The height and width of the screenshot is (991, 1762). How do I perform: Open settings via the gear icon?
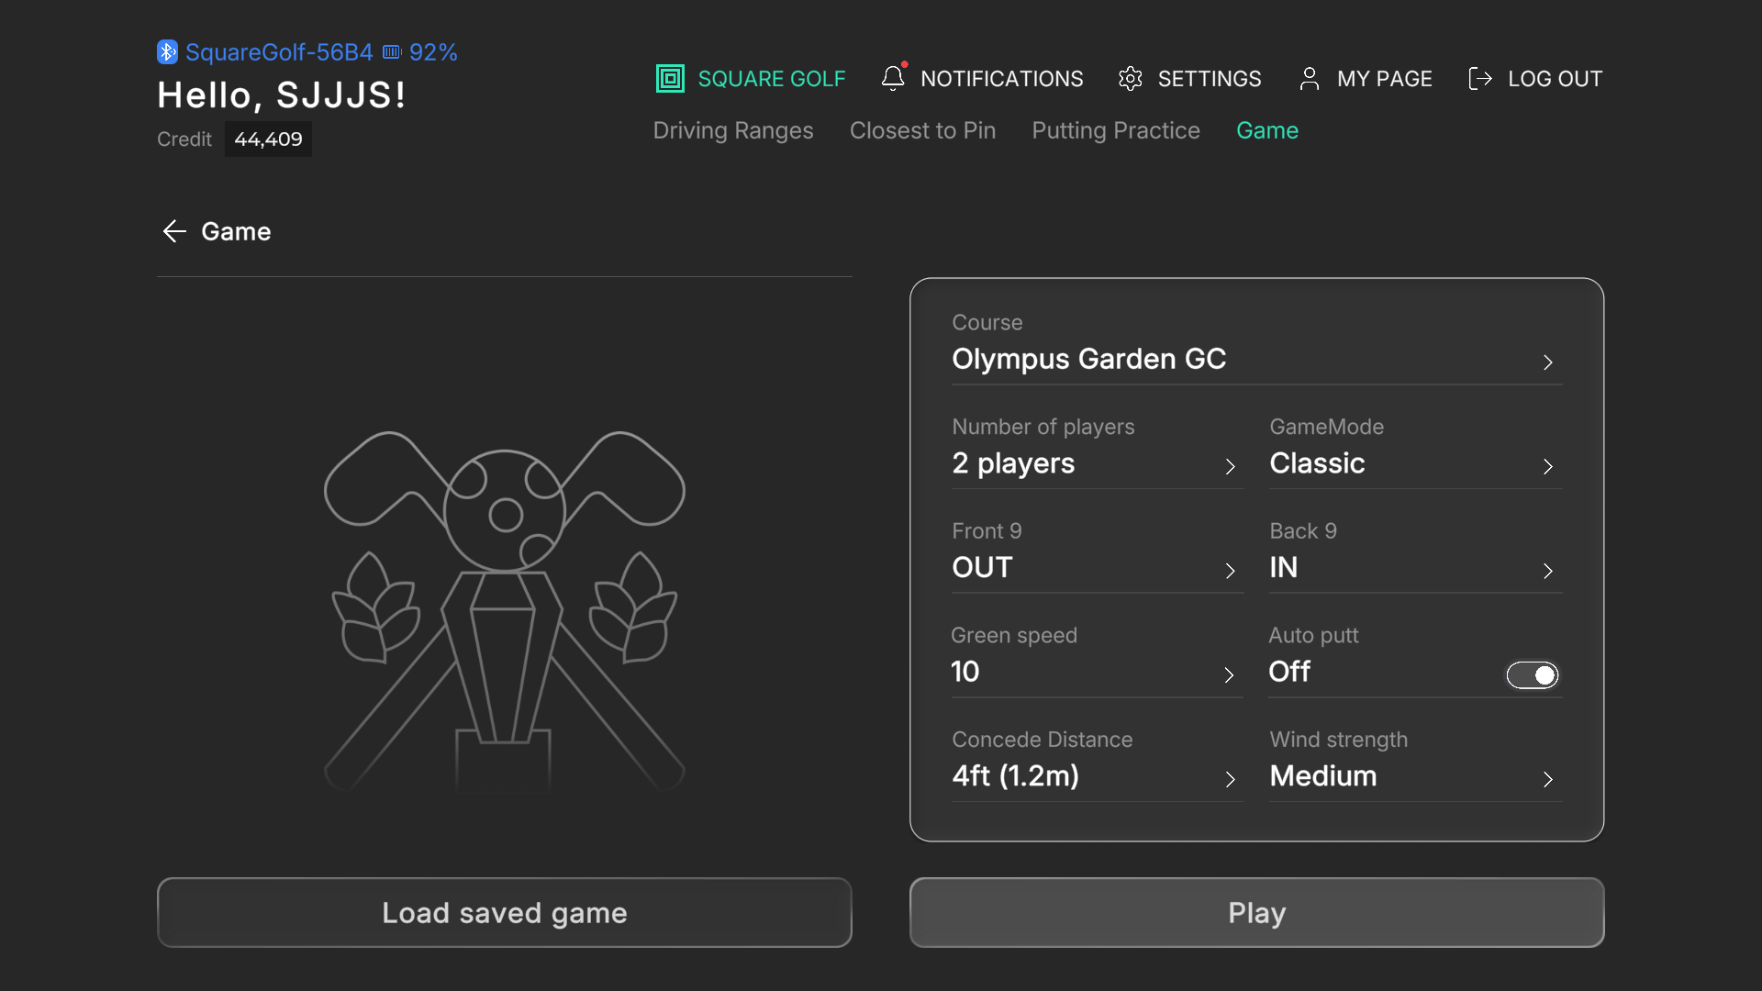point(1131,79)
